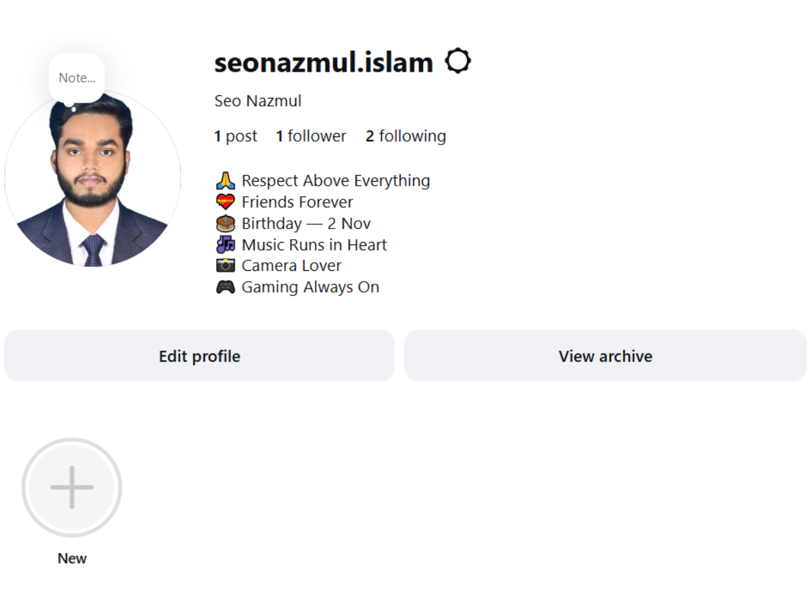The width and height of the screenshot is (811, 608).
Task: Click the camera emoji next to Camera Lover
Action: 224,265
